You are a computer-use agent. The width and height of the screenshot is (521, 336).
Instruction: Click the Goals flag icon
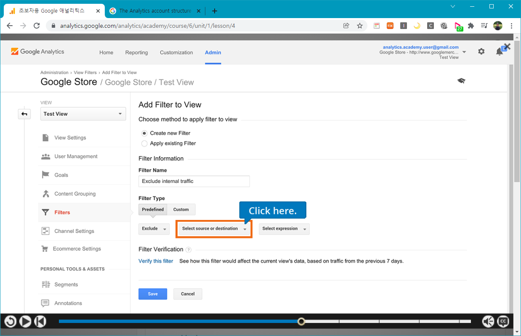click(x=45, y=175)
